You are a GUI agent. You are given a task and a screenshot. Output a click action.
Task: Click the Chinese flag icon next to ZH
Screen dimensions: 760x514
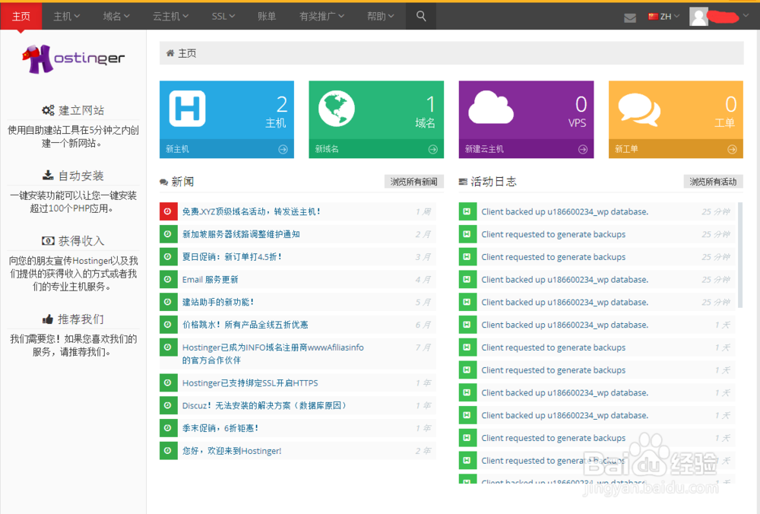pyautogui.click(x=654, y=15)
